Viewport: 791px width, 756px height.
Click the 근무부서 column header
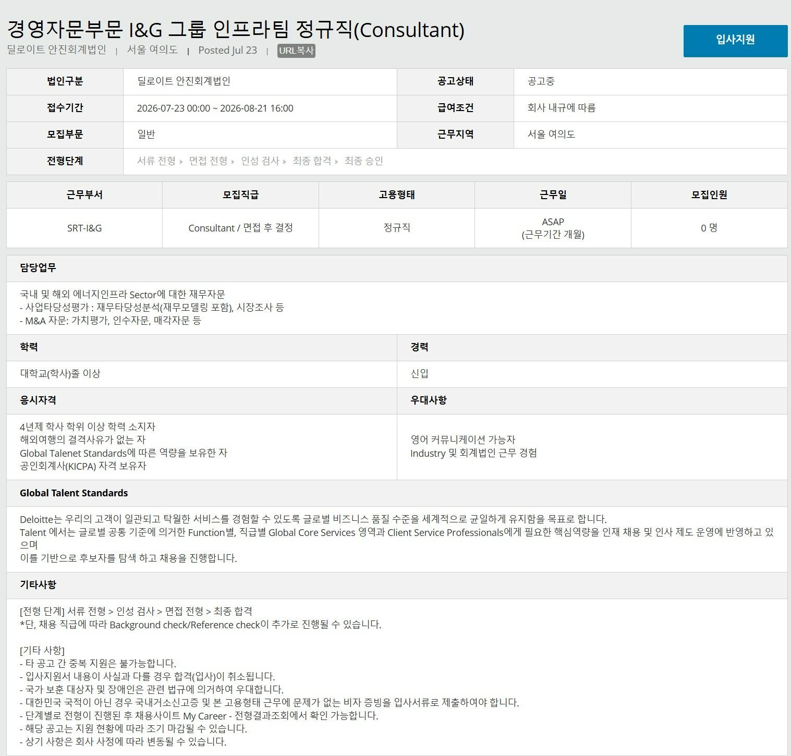pos(84,195)
